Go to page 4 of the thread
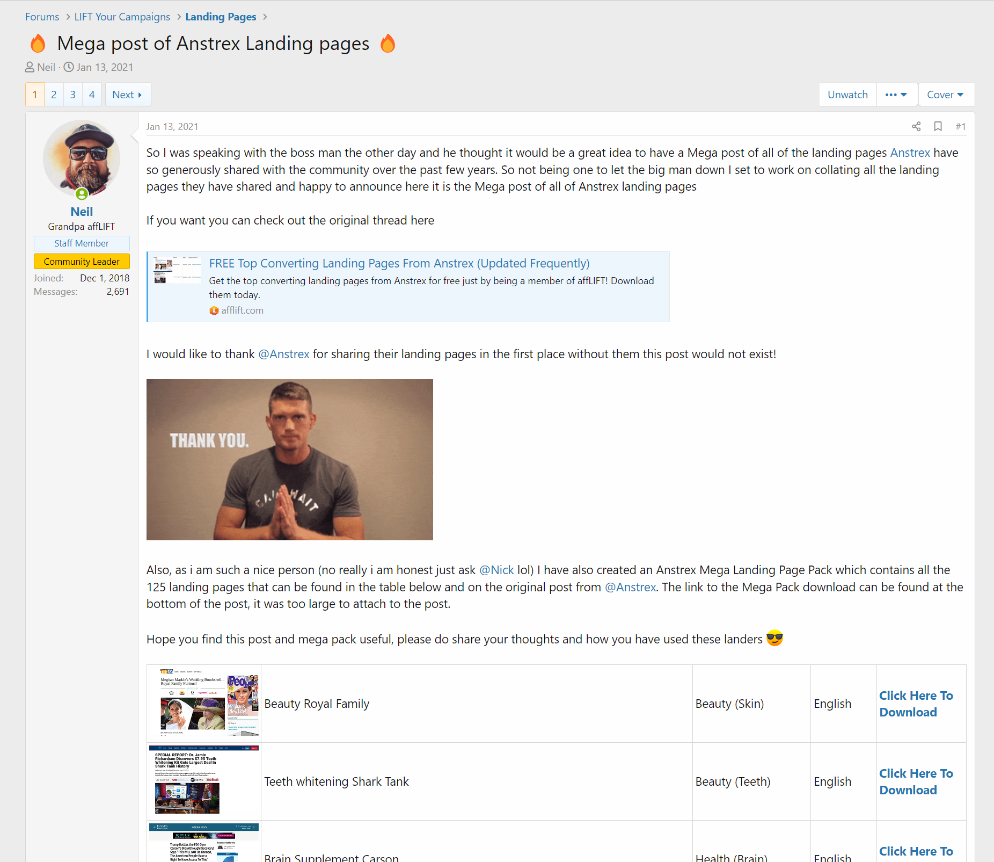The width and height of the screenshot is (994, 862). (x=92, y=95)
